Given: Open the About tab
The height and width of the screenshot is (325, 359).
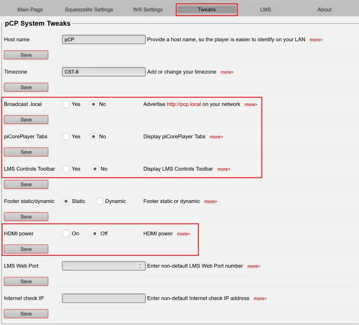Looking at the screenshot, I should pos(324,10).
